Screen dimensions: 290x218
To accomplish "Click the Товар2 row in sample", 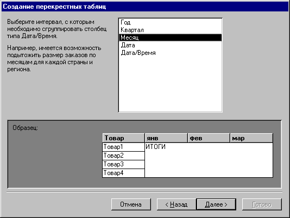I will click(123, 155).
